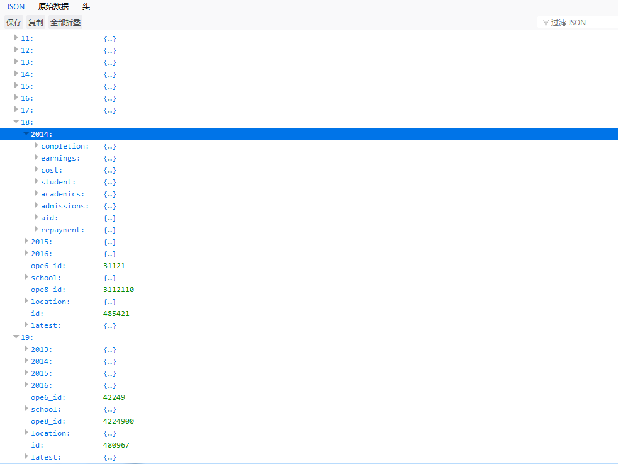Expand the aid node
This screenshot has width=618, height=464.
pyautogui.click(x=36, y=217)
